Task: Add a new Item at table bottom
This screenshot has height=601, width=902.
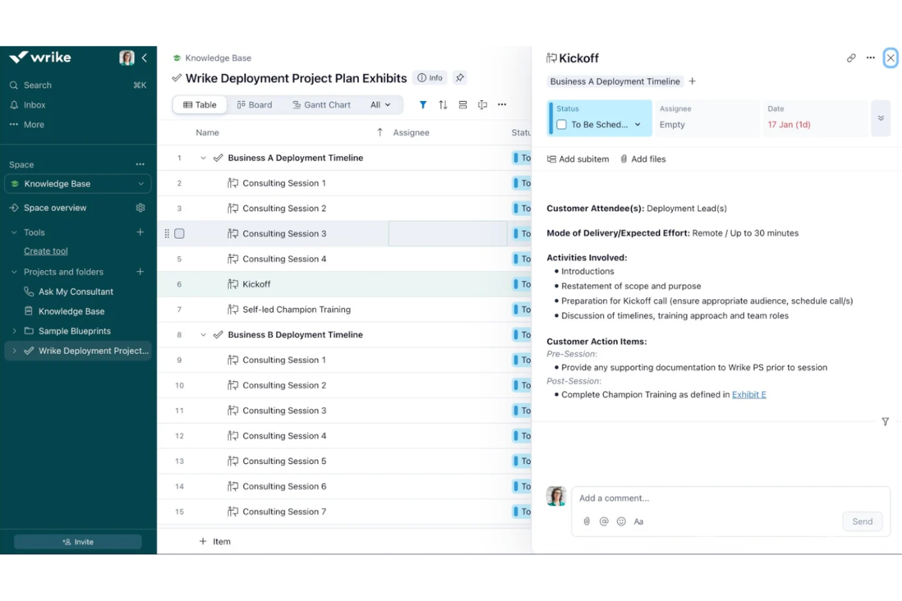Action: click(x=215, y=541)
